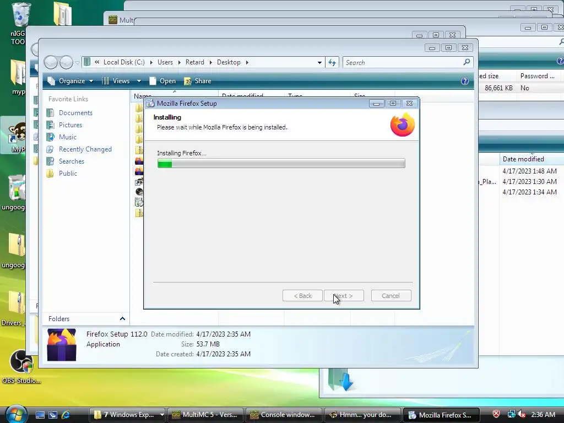Switch to the Console window taskbar button
The image size is (564, 423).
pos(284,415)
